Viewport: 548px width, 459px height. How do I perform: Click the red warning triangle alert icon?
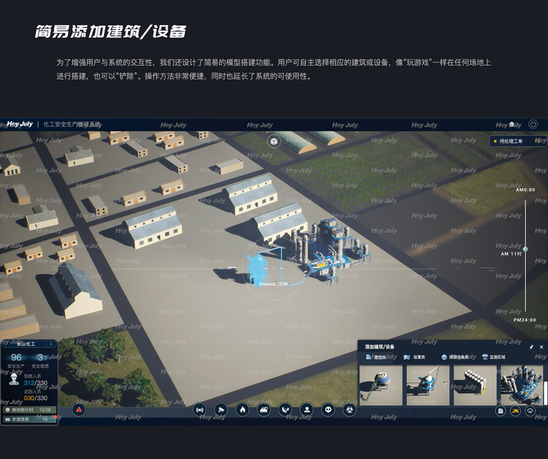(x=79, y=409)
